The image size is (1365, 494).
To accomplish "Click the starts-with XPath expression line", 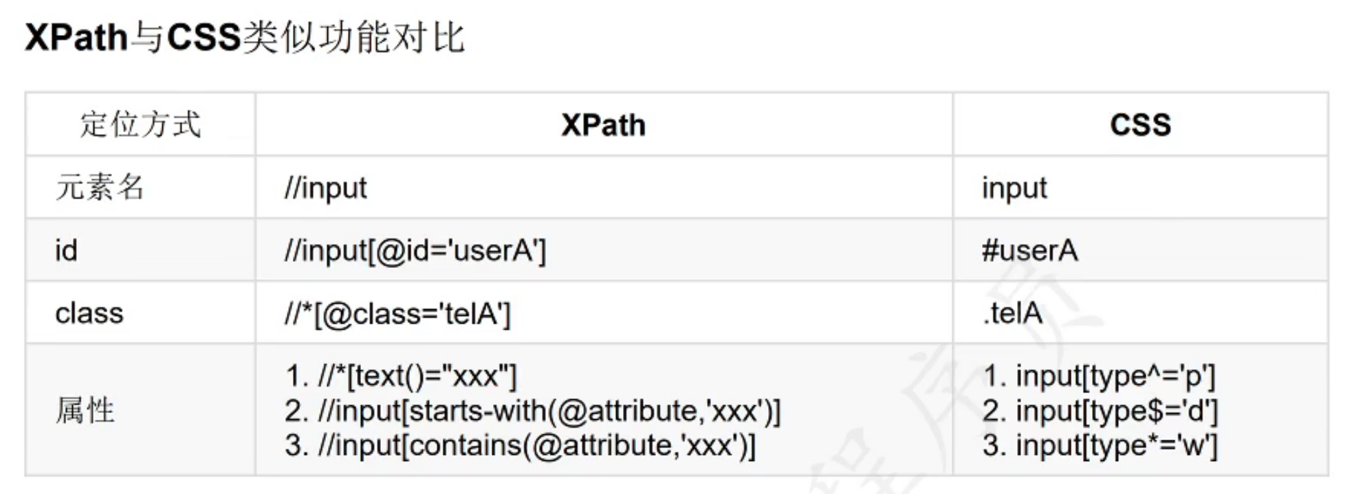I will [533, 411].
